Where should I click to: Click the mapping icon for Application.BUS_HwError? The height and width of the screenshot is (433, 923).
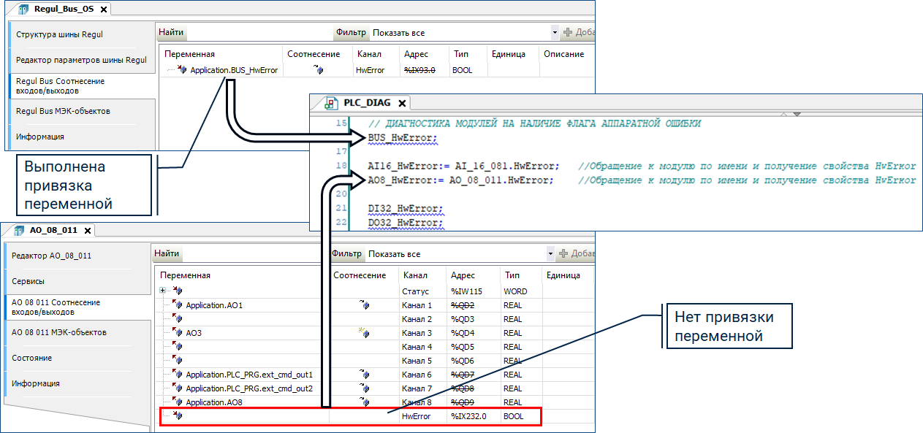317,70
